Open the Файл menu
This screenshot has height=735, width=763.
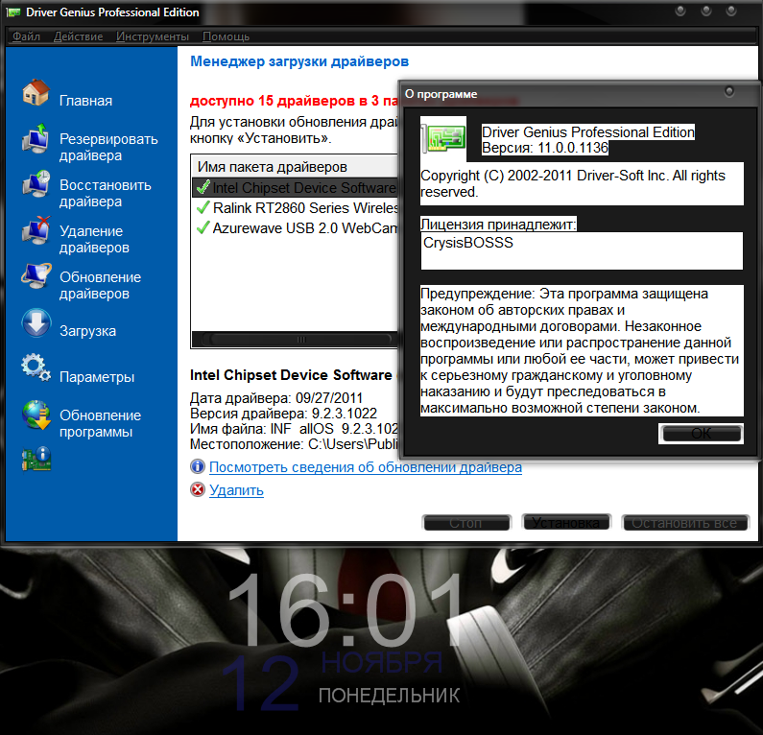click(x=26, y=36)
